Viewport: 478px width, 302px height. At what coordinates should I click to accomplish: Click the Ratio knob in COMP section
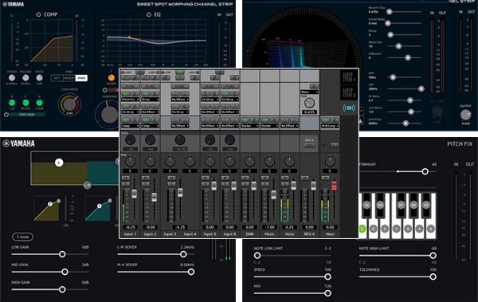(x=39, y=78)
